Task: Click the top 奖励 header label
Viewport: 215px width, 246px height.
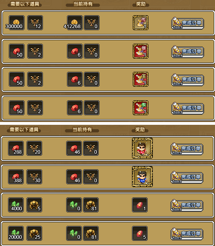Action: pyautogui.click(x=141, y=4)
